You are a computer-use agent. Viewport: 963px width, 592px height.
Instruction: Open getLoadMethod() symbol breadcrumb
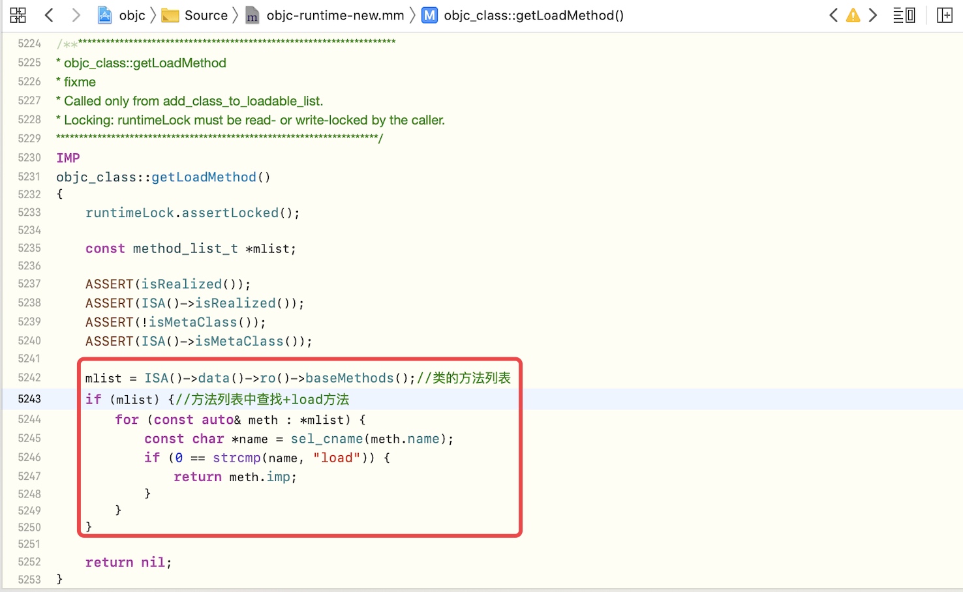[534, 15]
